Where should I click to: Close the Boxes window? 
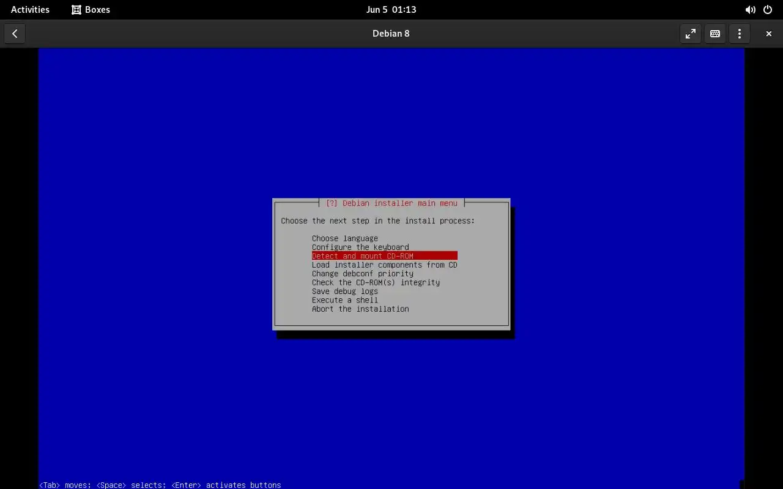769,34
